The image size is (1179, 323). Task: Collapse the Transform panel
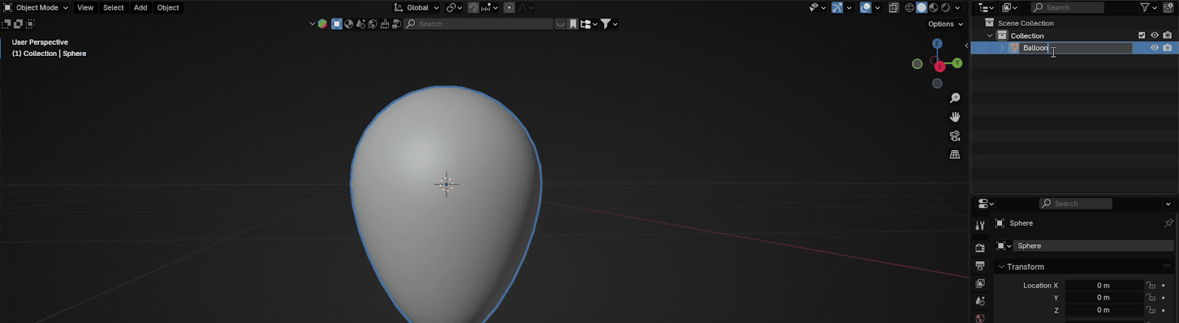click(1001, 267)
